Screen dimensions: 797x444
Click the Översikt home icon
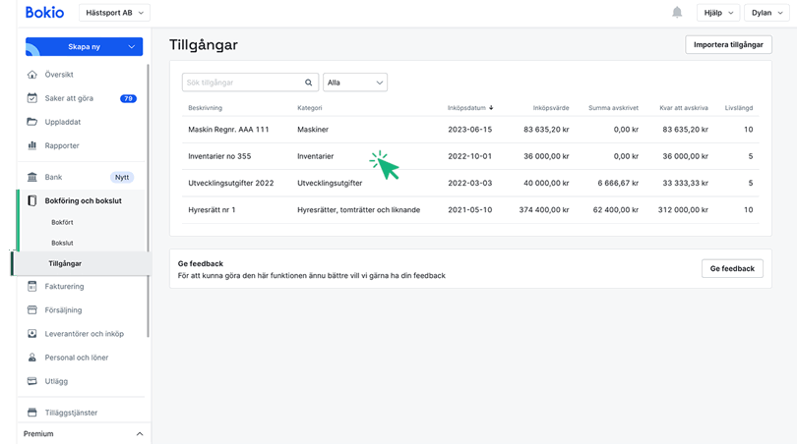point(32,75)
